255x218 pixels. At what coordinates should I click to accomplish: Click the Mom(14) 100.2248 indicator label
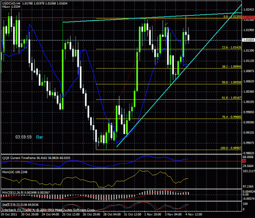pyautogui.click(x=15, y=172)
